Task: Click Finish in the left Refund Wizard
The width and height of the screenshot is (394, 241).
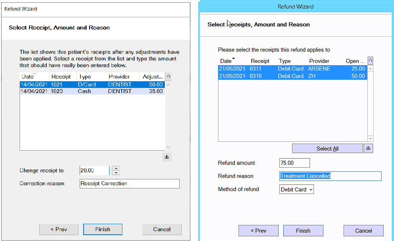Action: click(103, 230)
